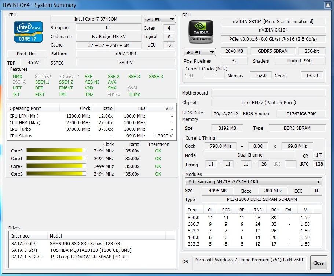Click the 666.7 frequency timing row
The image size is (334, 276).
[x=253, y=224]
